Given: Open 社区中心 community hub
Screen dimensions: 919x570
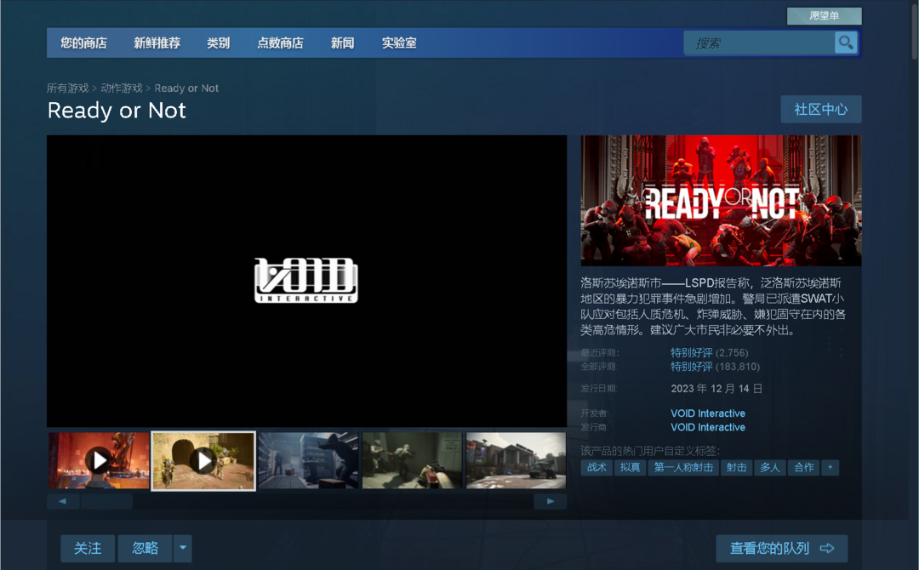Looking at the screenshot, I should tap(821, 110).
